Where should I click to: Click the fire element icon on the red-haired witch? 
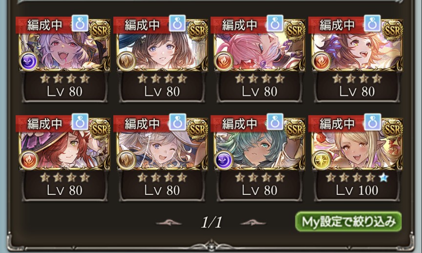[x=28, y=160]
